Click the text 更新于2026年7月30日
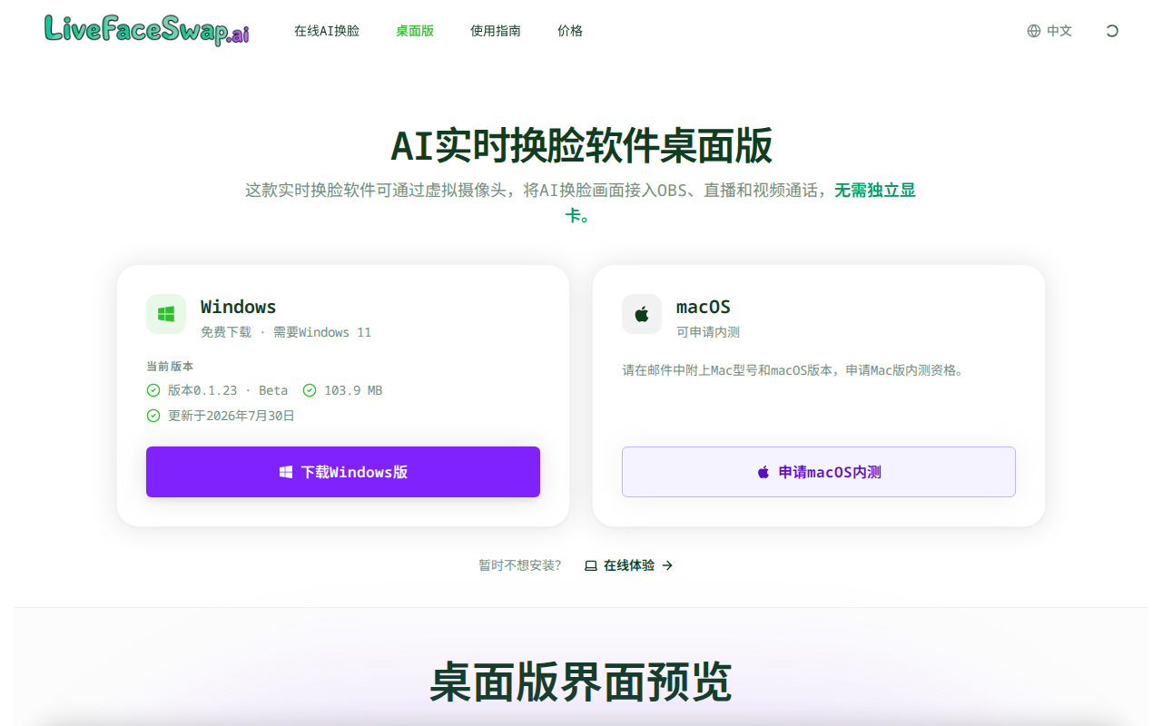 point(231,416)
